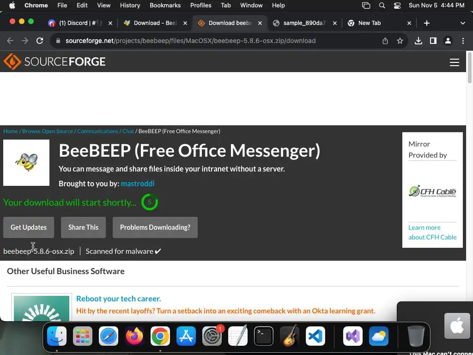The image size is (473, 355).
Task: Open Visual Studio from the Dock
Action: click(x=352, y=336)
